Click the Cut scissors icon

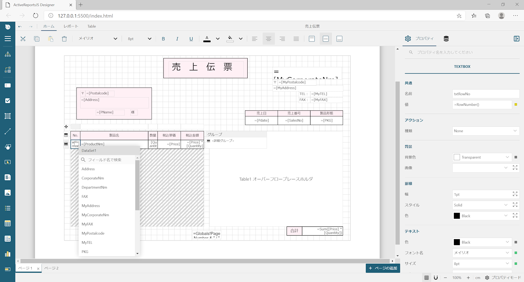(x=23, y=39)
